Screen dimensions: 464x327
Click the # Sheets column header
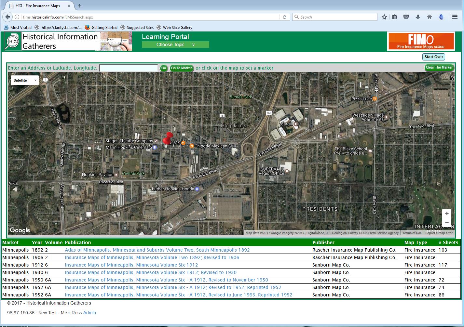[448, 242]
